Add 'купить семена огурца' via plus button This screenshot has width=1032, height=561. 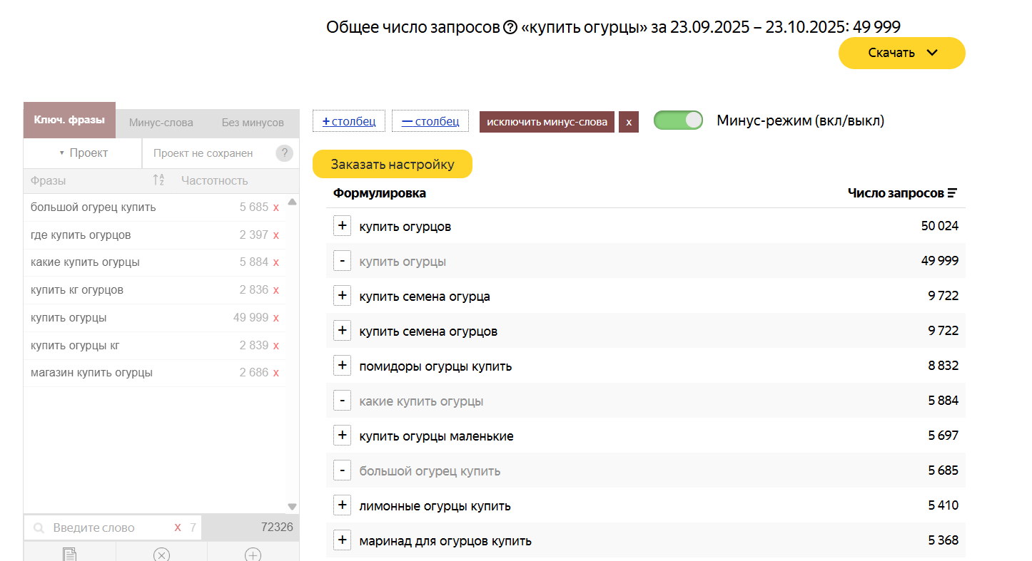coord(343,296)
